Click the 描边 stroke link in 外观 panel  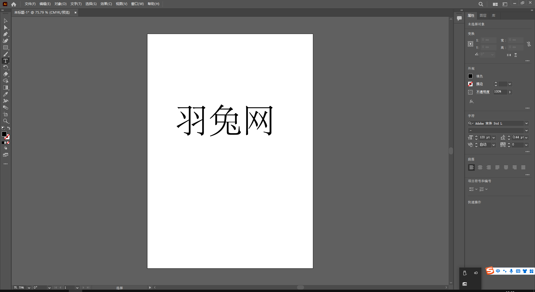479,84
